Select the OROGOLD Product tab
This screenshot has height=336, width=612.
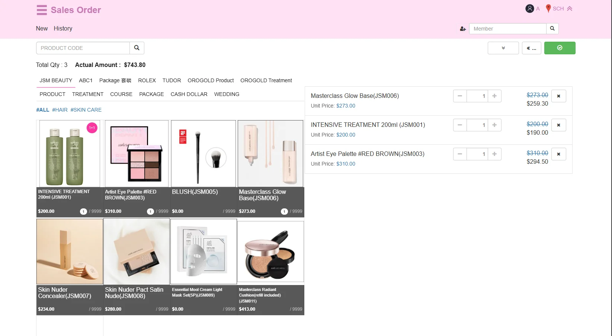pos(211,80)
